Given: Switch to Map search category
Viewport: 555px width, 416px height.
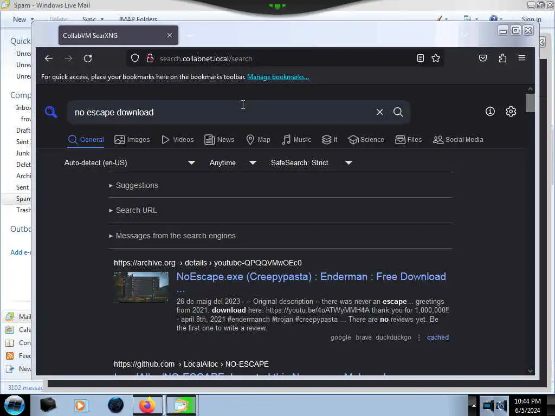Looking at the screenshot, I should pos(258,140).
